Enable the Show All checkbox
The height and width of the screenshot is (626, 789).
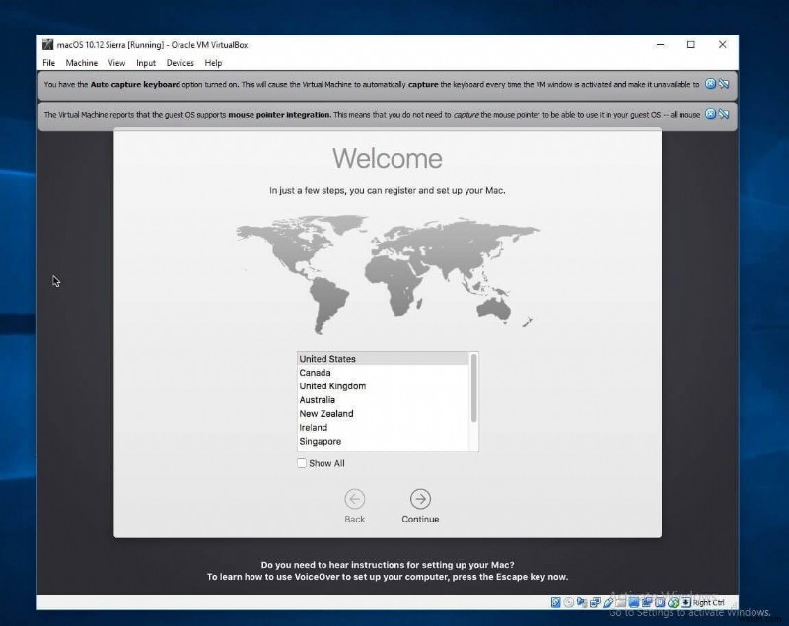[x=300, y=463]
